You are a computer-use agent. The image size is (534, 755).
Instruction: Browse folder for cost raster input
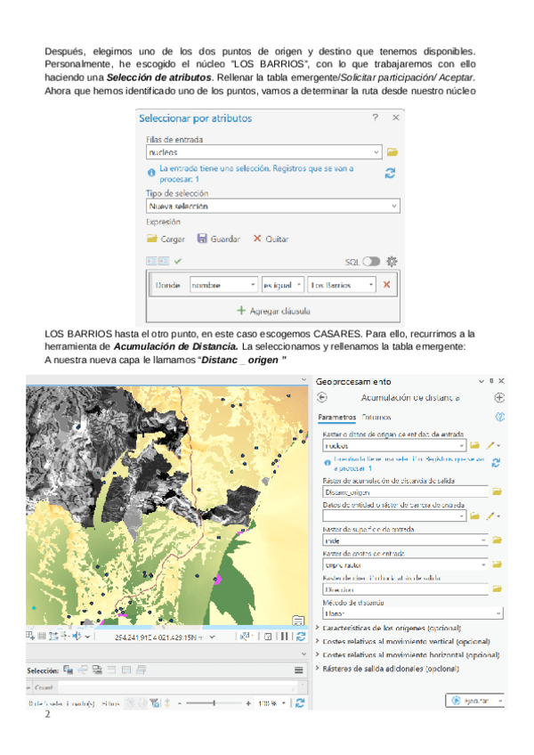pos(497,564)
